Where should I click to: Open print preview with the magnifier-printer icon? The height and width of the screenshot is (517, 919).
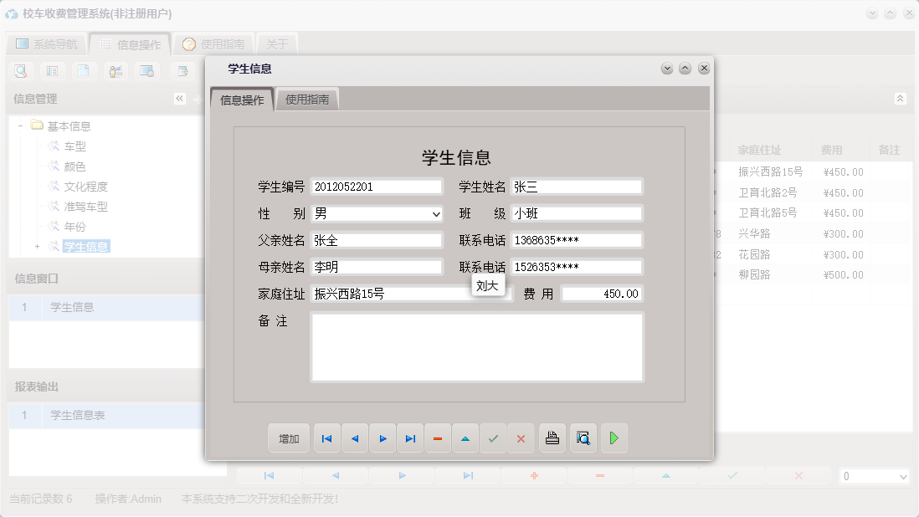[583, 438]
